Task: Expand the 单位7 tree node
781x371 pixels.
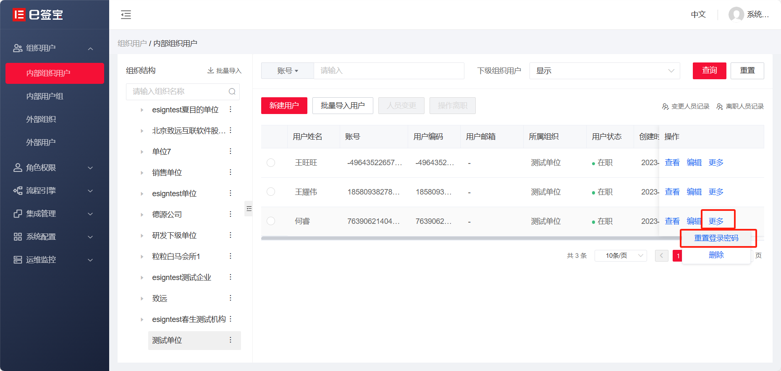Action: click(x=142, y=152)
